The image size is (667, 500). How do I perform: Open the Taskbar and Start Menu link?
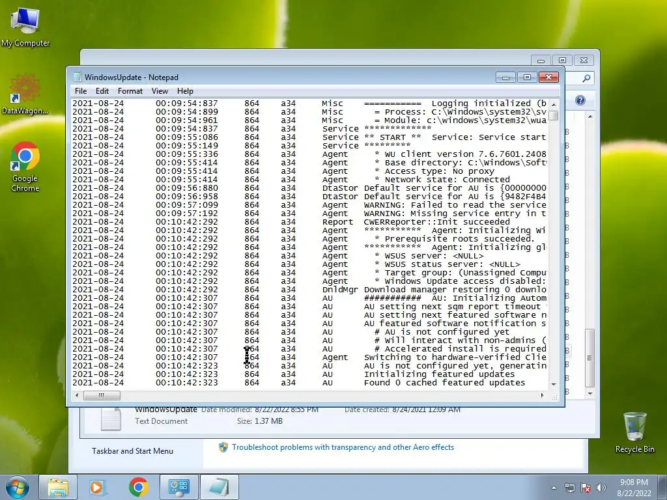click(132, 451)
